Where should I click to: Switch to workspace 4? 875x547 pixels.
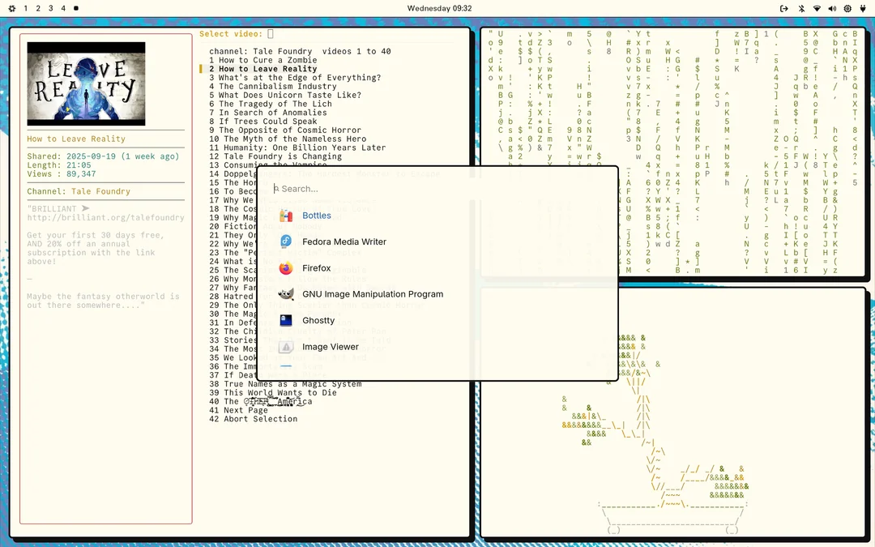(x=63, y=8)
